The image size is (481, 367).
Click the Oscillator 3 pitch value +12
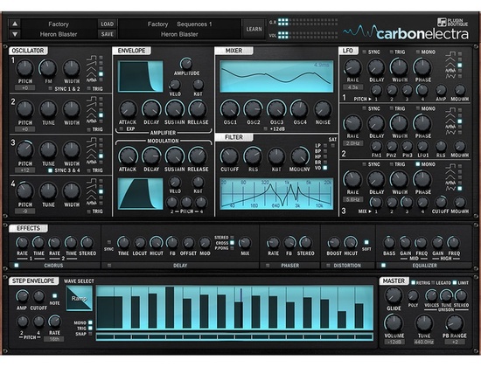pos(24,170)
